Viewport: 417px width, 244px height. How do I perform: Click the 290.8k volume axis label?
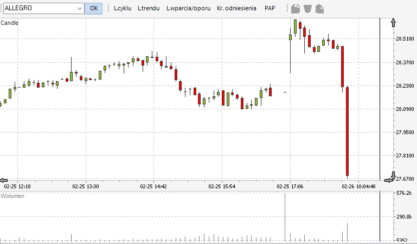tap(404, 217)
